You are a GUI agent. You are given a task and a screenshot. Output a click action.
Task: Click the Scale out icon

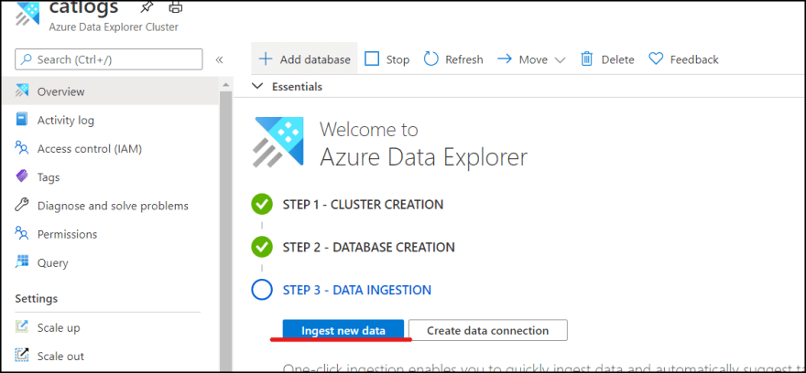coord(22,356)
